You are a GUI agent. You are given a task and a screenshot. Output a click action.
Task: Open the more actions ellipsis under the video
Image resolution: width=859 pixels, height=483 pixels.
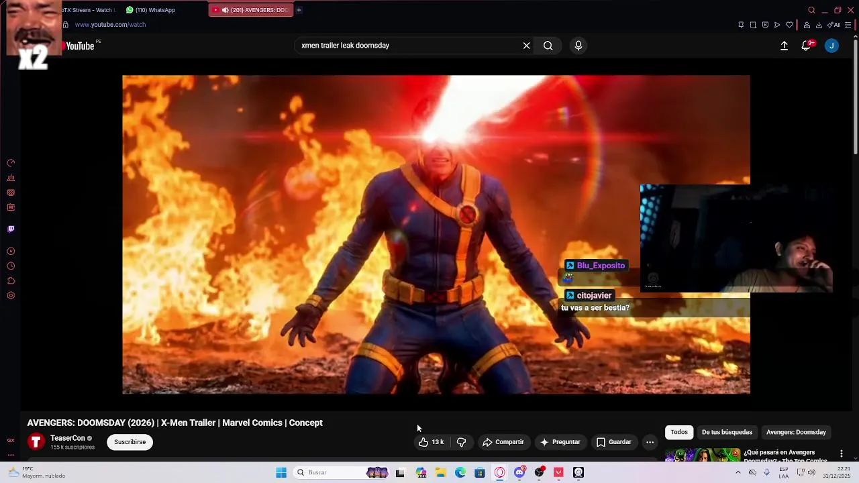(650, 442)
